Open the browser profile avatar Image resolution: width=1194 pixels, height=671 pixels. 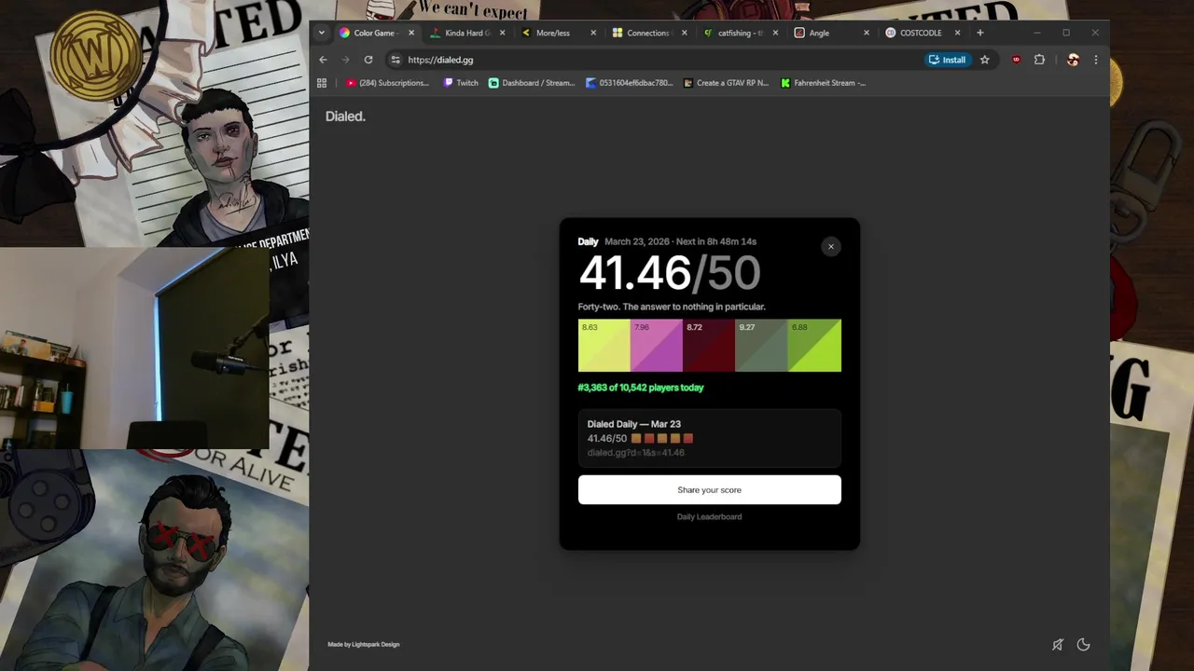(1073, 60)
